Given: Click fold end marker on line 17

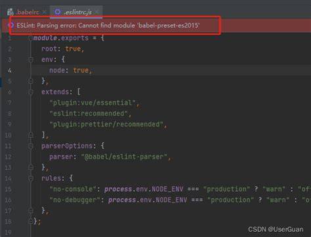Looking at the screenshot, I should click(31, 211).
